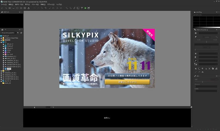Screen dimensions: 220x131
Task: Click the yellow 詳細はこちらから button
Action: point(127,82)
